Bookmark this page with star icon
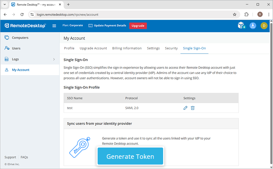This screenshot has height=169, width=273. pos(234,15)
